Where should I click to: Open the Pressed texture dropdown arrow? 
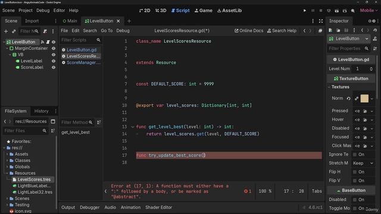(371, 111)
